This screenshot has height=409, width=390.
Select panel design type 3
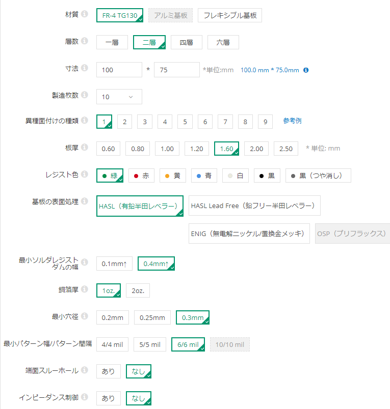click(x=145, y=122)
